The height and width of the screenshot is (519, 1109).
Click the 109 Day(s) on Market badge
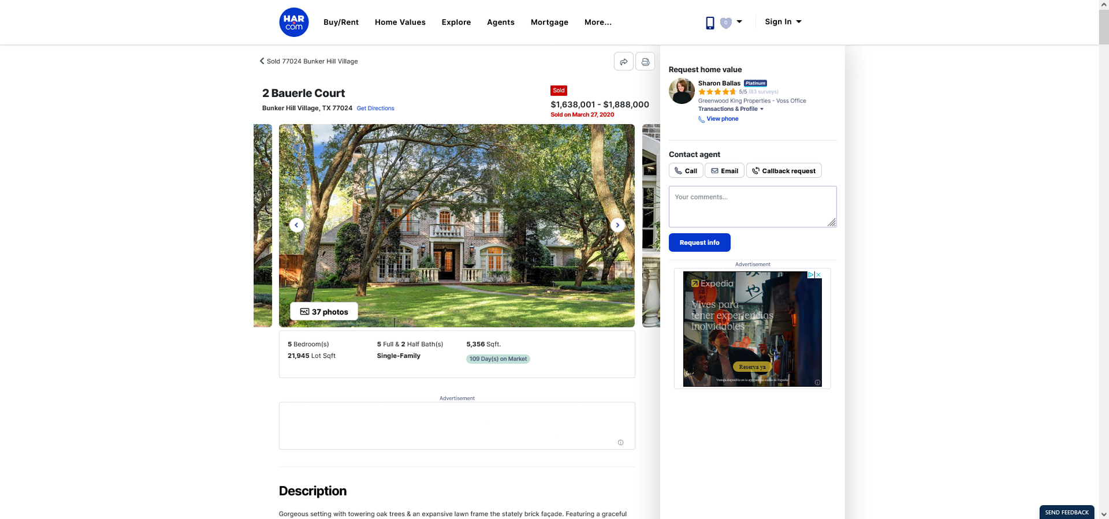(498, 359)
